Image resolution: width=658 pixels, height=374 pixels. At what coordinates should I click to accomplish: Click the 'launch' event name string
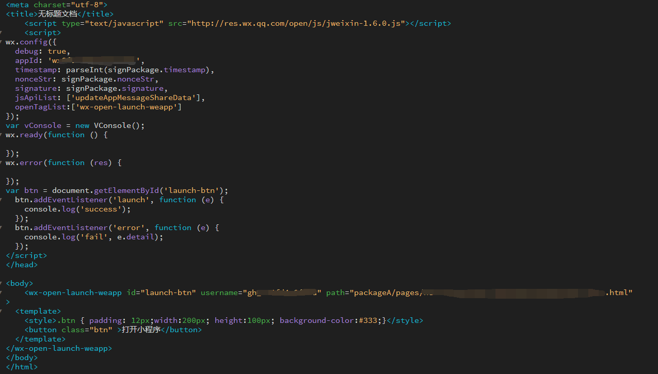tap(131, 200)
